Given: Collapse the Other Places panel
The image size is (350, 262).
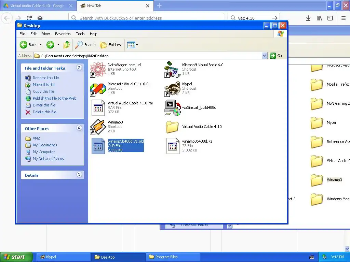Looking at the screenshot, I should [x=79, y=128].
